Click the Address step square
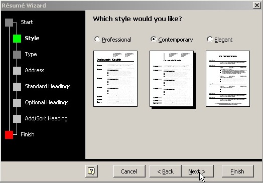 pos(17,71)
